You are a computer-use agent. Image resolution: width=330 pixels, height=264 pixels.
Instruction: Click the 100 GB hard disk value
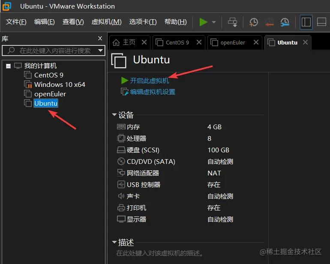pyautogui.click(x=218, y=150)
